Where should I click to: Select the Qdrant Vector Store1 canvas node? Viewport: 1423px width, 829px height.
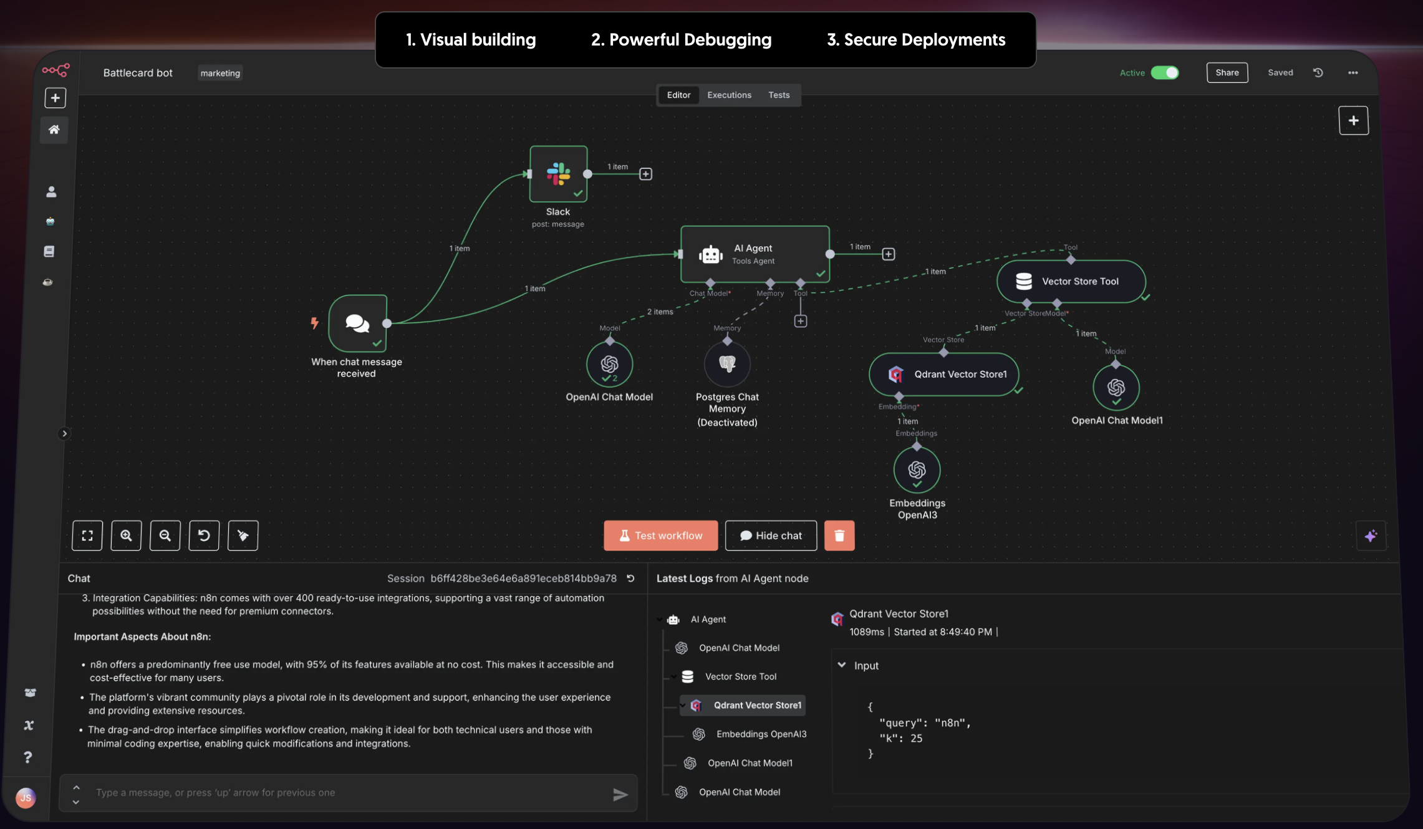click(x=943, y=375)
